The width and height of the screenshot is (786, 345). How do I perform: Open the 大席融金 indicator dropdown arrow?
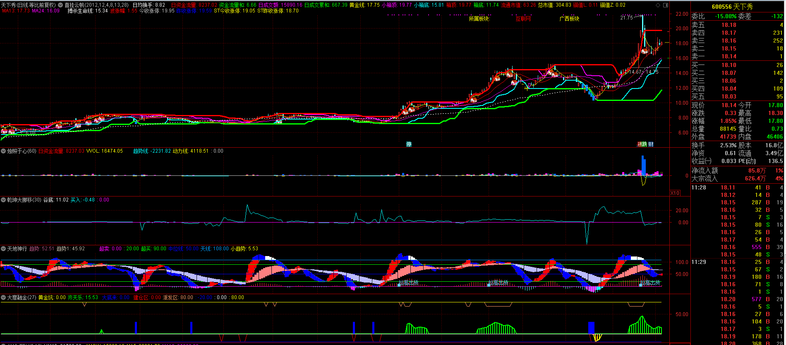pos(3,297)
